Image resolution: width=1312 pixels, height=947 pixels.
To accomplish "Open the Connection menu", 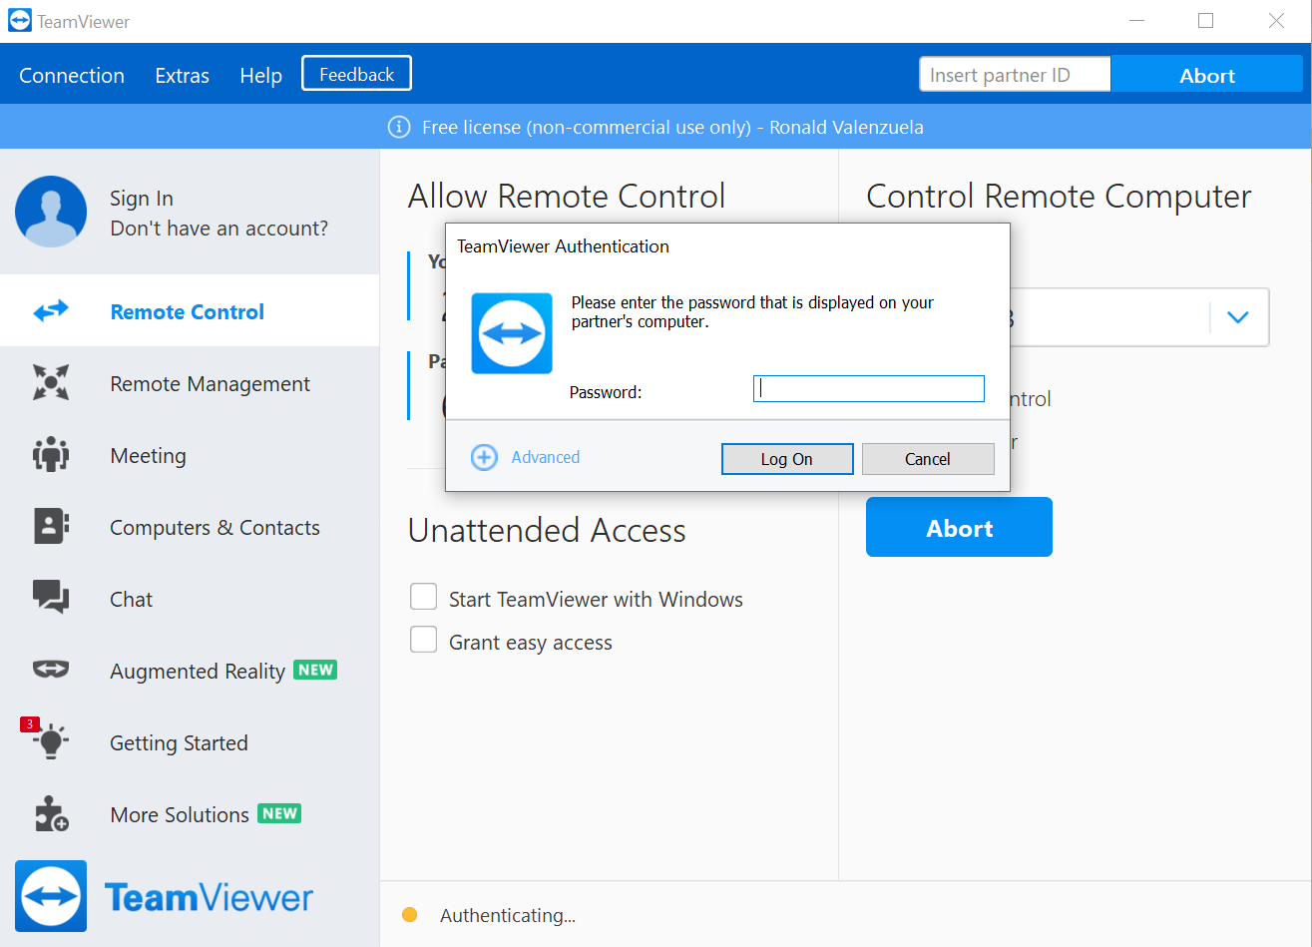I will click(x=72, y=75).
